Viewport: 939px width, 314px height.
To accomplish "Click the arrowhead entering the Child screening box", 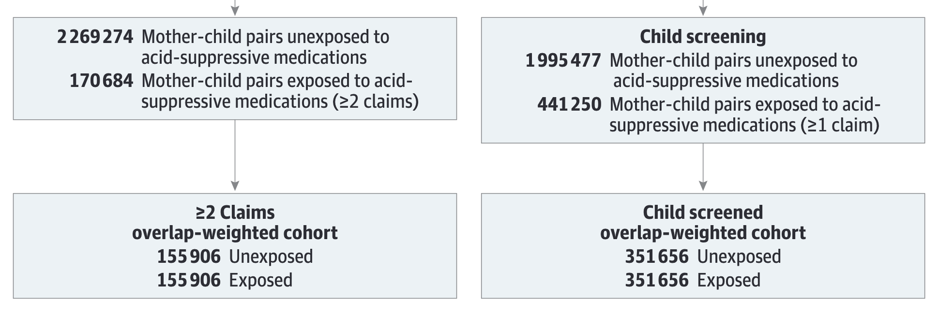I will (703, 10).
